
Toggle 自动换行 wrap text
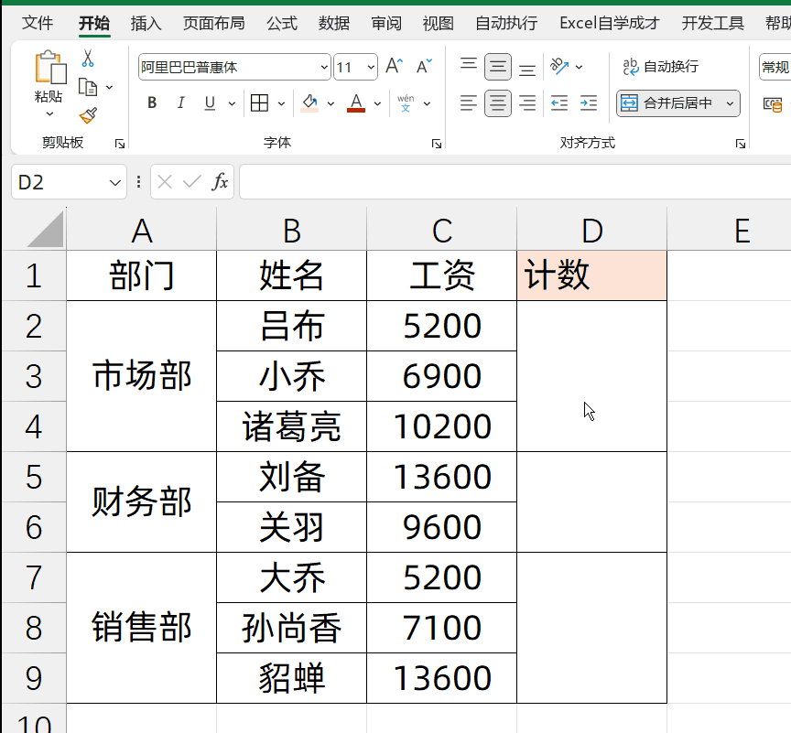tap(661, 67)
